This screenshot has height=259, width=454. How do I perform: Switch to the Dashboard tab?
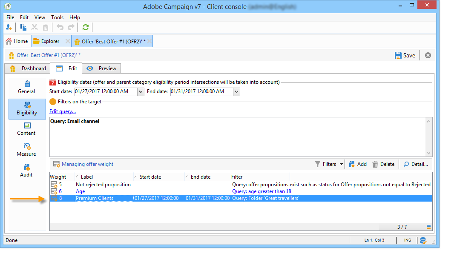pos(28,68)
